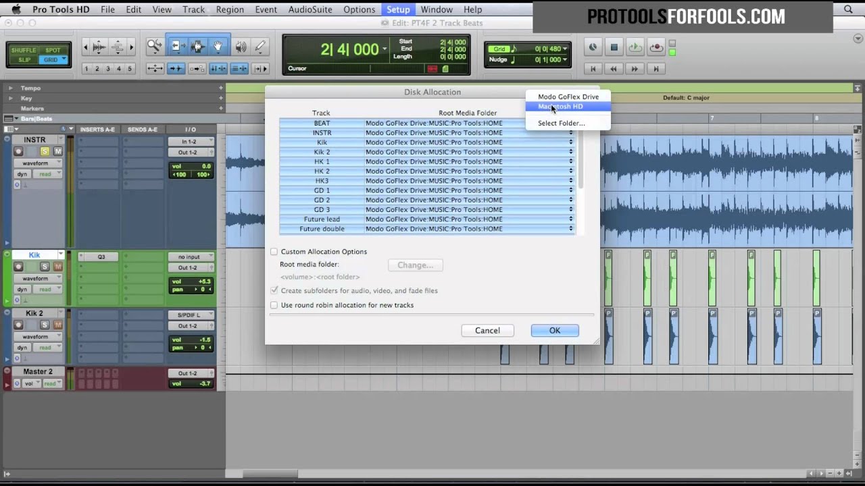Viewport: 865px width, 486px height.
Task: Toggle Tab to Transients button
Action: coord(176,68)
